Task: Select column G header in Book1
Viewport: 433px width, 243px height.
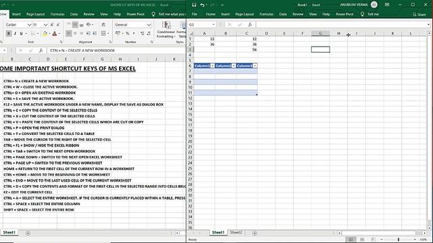Action: (320, 33)
